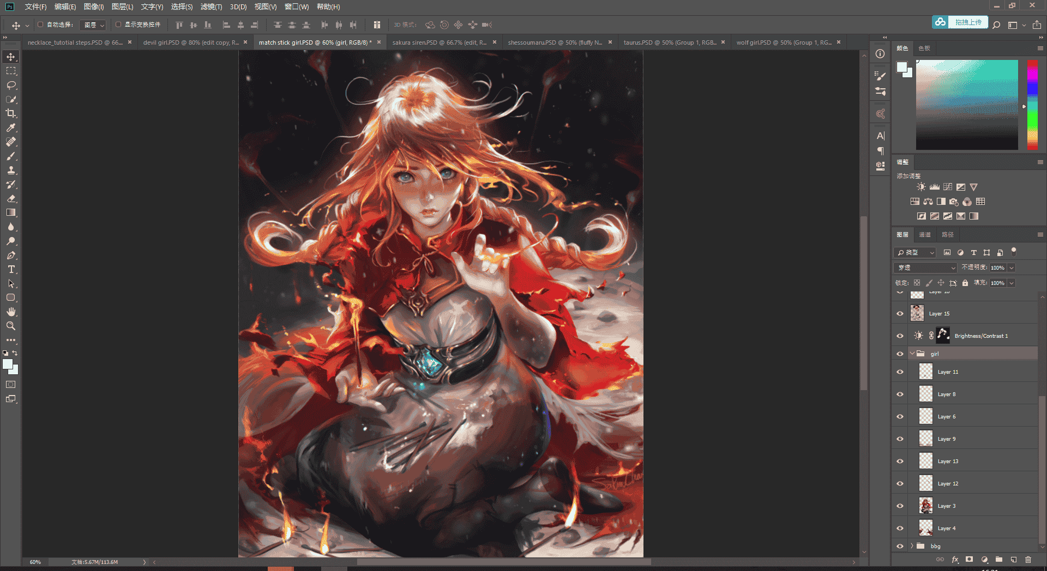The height and width of the screenshot is (571, 1047).
Task: Select the Pen tool
Action: (x=11, y=255)
